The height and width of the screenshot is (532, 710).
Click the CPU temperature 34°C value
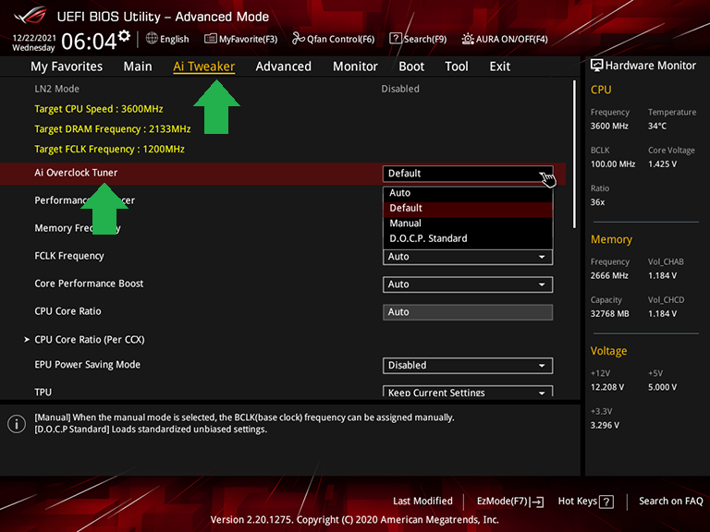657,127
